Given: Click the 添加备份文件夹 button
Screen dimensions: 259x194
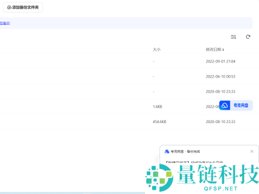Looking at the screenshot, I should pyautogui.click(x=23, y=7).
